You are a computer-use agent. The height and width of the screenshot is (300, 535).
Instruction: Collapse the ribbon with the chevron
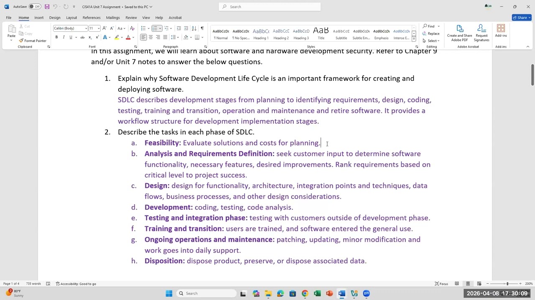point(528,47)
